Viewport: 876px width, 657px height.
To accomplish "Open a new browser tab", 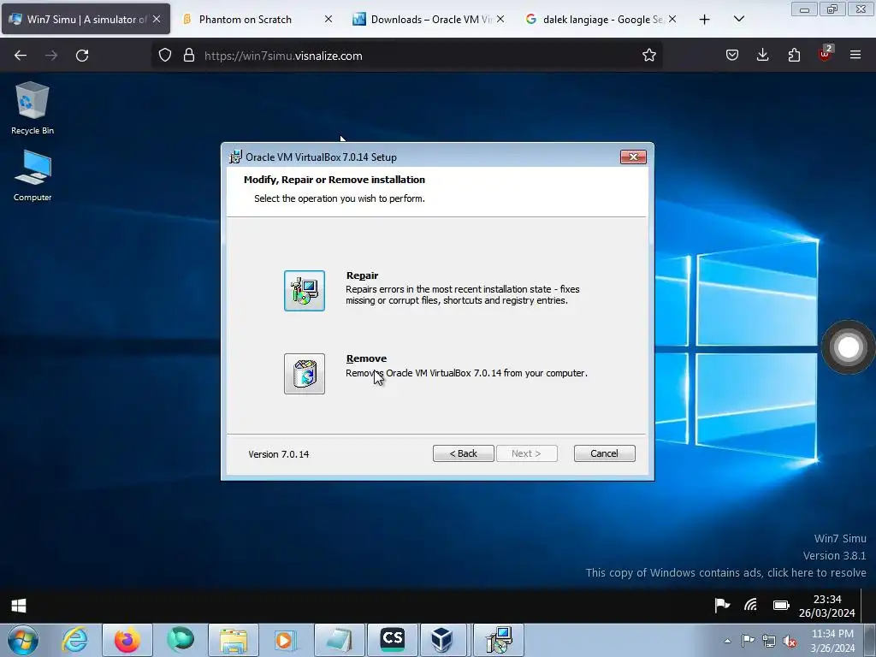I will [705, 19].
